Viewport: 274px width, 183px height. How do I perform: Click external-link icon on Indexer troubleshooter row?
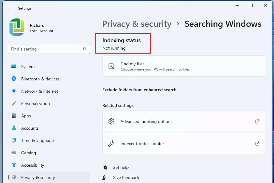pyautogui.click(x=257, y=144)
